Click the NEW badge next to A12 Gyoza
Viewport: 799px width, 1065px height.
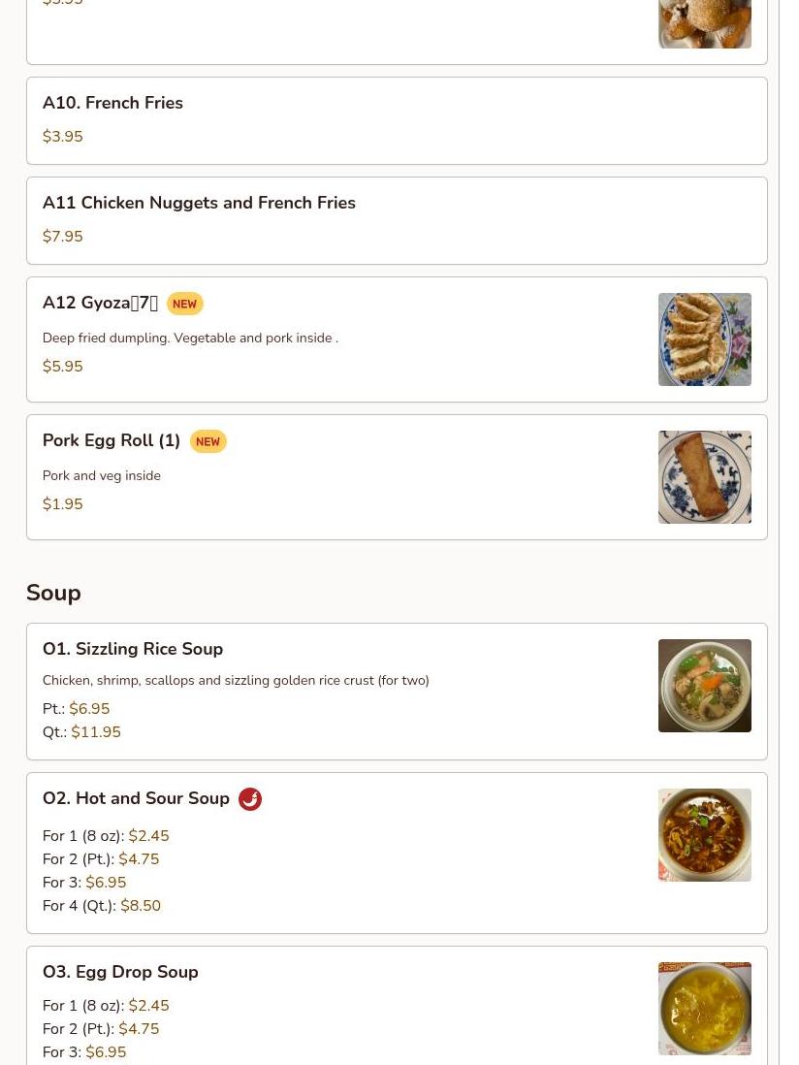coord(184,304)
